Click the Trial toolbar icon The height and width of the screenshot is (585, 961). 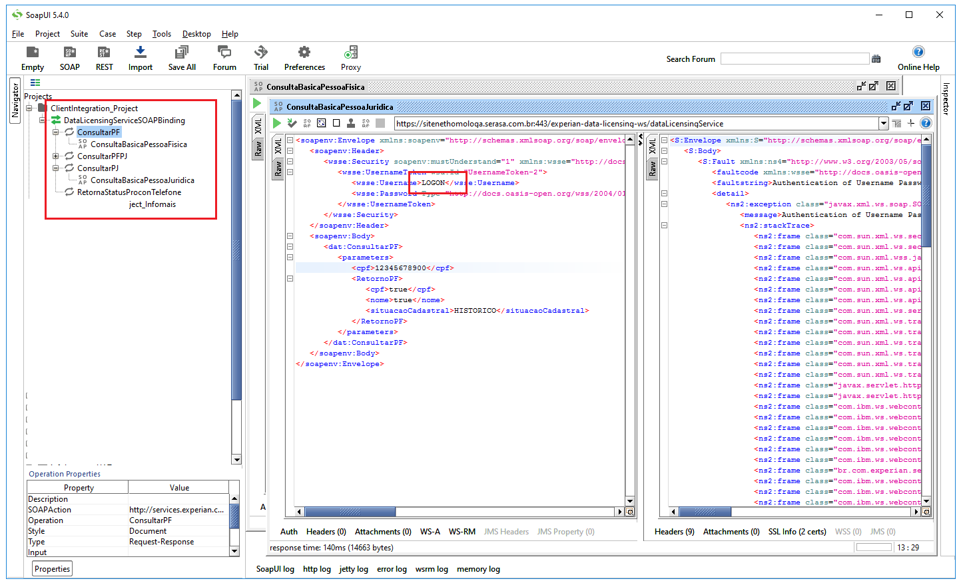261,59
